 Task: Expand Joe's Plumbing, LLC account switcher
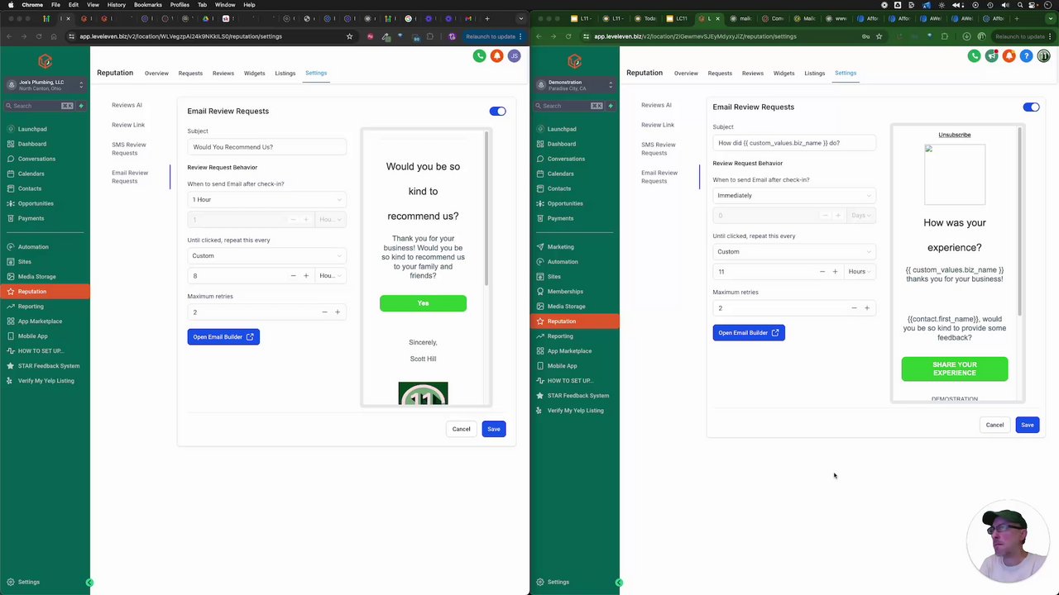click(45, 84)
